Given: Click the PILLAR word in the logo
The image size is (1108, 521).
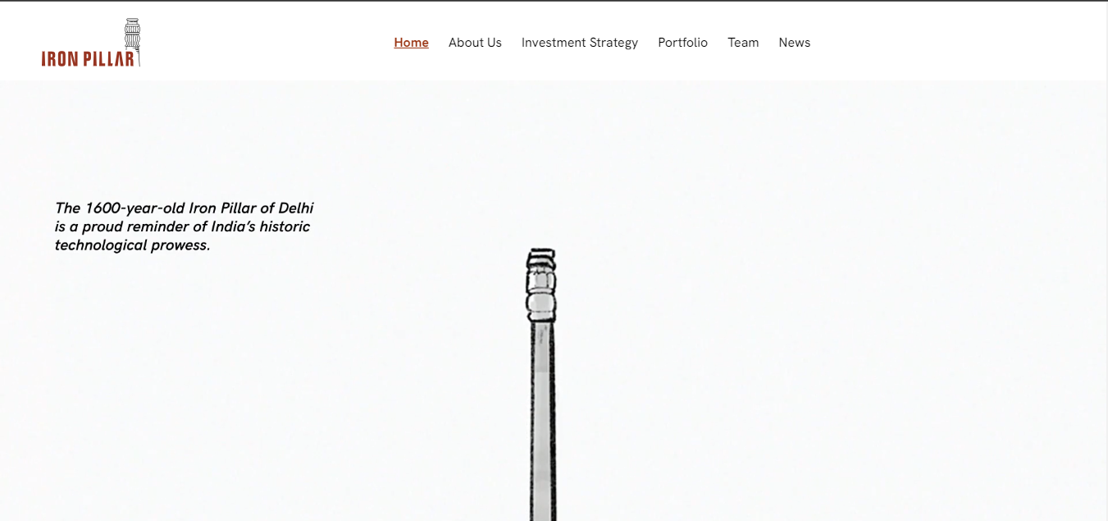Looking at the screenshot, I should pos(107,58).
